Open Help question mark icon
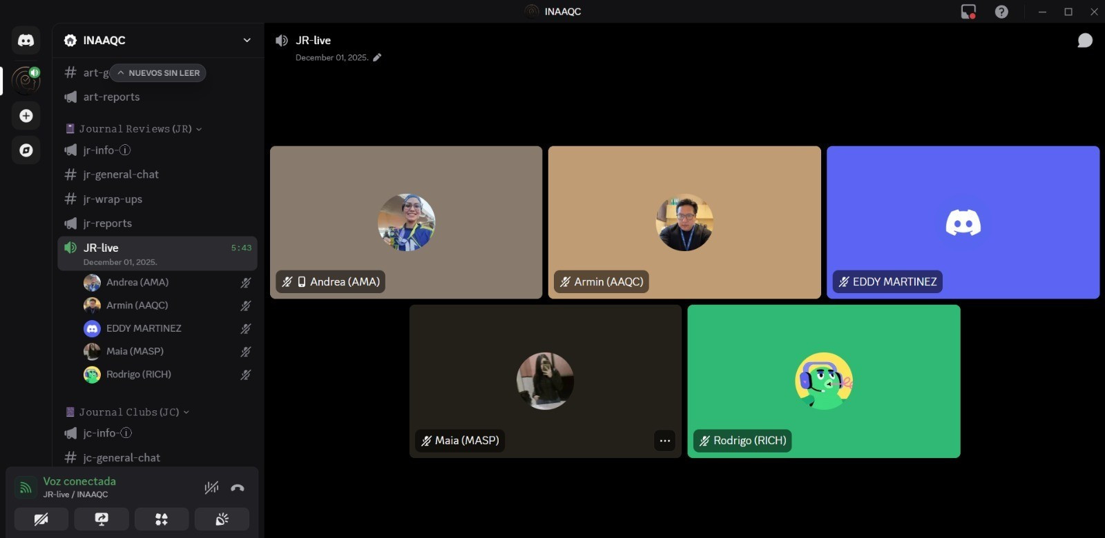 pos(1001,12)
